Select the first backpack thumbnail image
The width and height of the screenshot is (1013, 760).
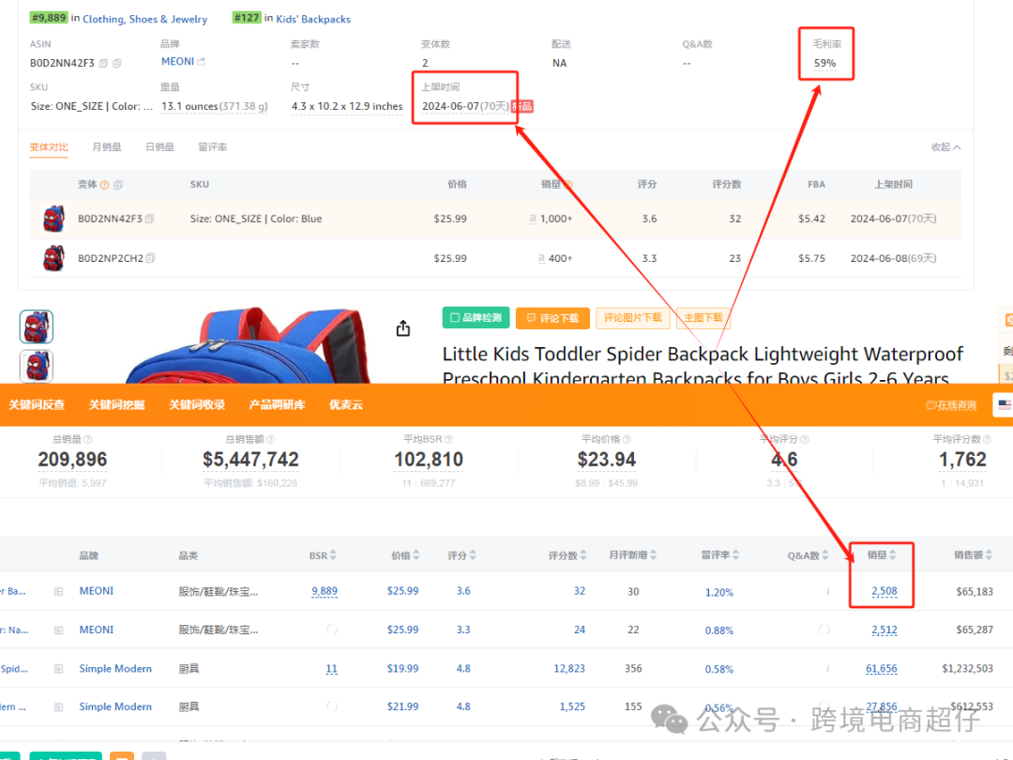[37, 327]
